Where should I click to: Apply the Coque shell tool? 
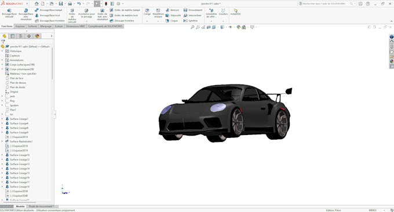pos(172,21)
